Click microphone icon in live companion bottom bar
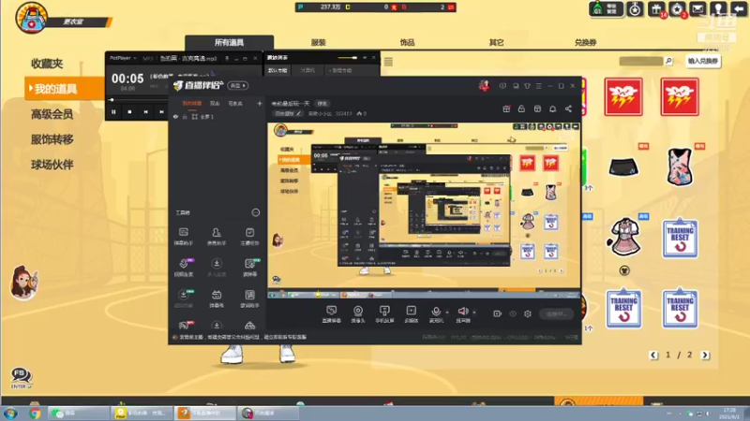The image size is (750, 421). click(x=435, y=312)
